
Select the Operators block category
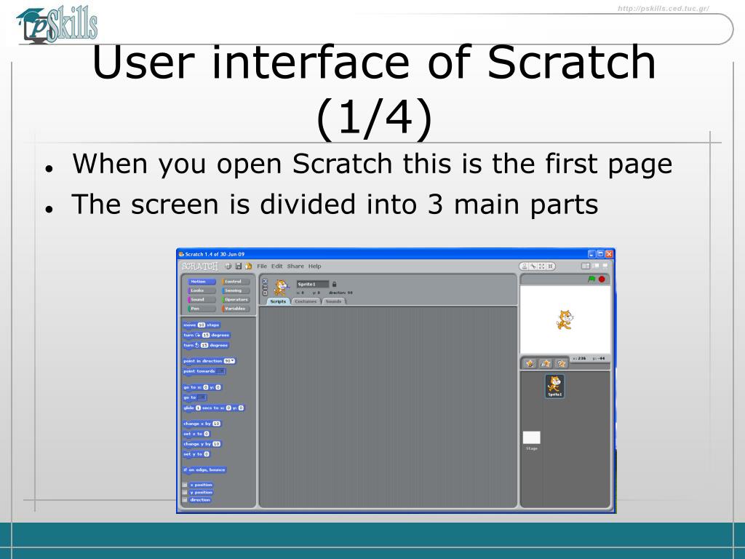236,299
